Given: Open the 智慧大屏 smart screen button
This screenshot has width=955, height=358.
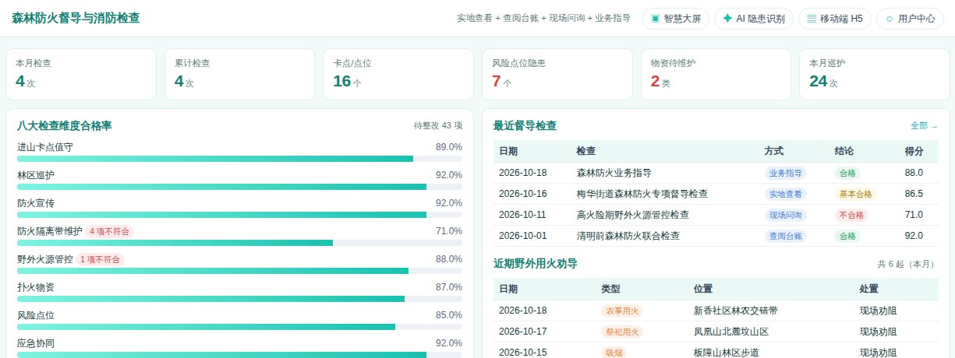Looking at the screenshot, I should pos(675,19).
